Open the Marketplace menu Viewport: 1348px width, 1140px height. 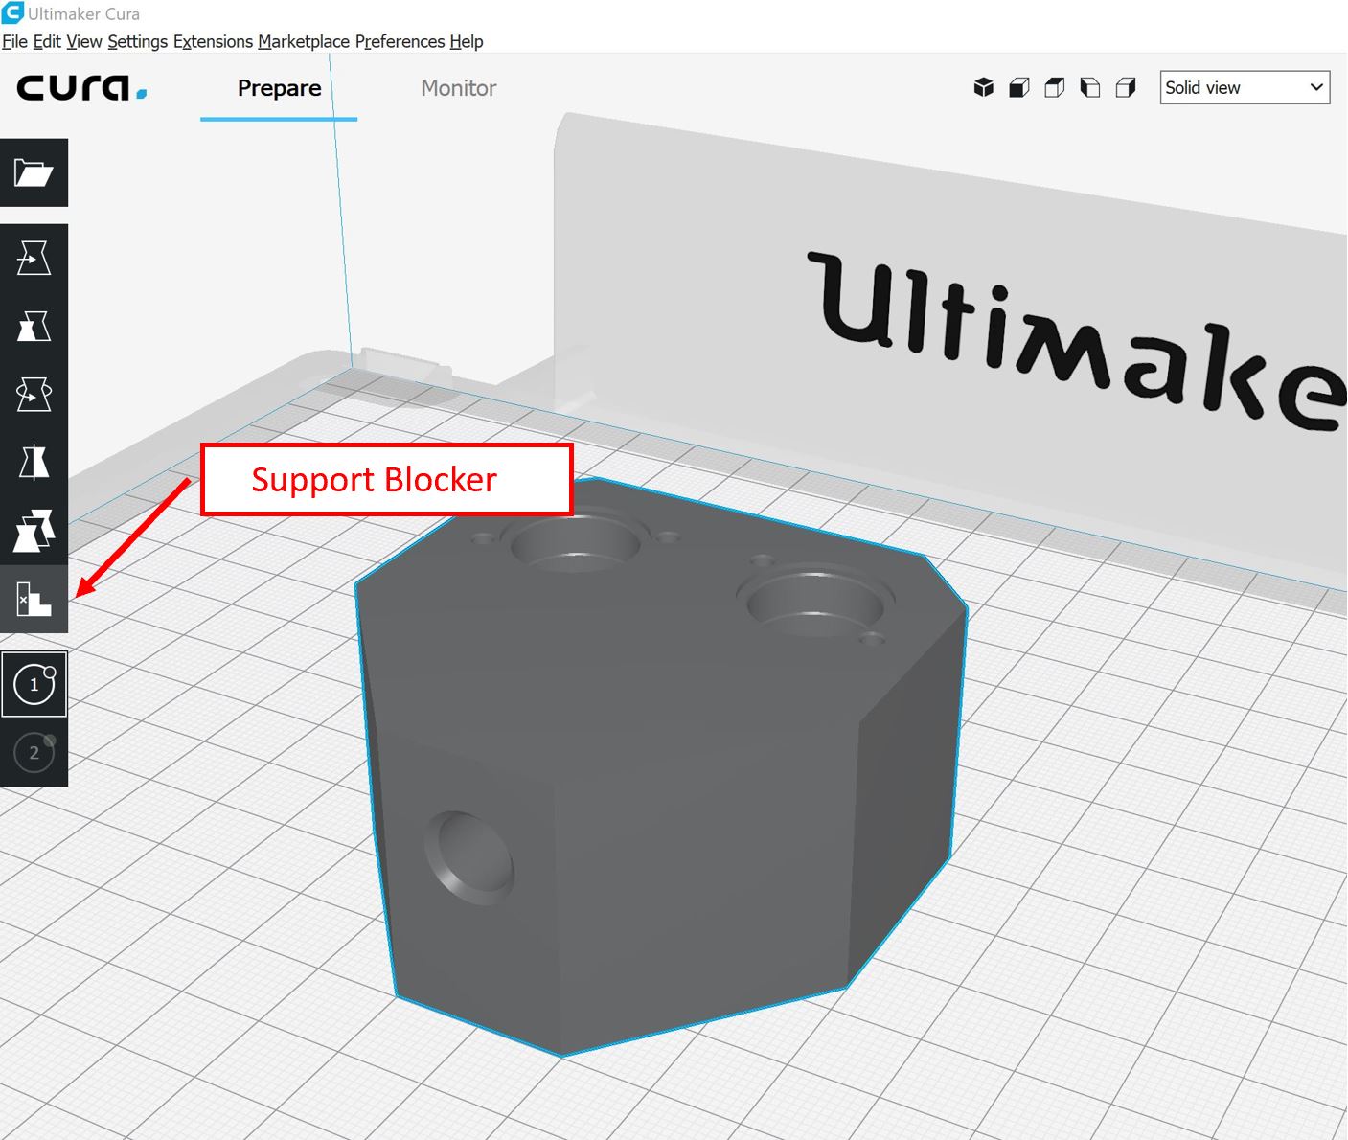tap(303, 41)
